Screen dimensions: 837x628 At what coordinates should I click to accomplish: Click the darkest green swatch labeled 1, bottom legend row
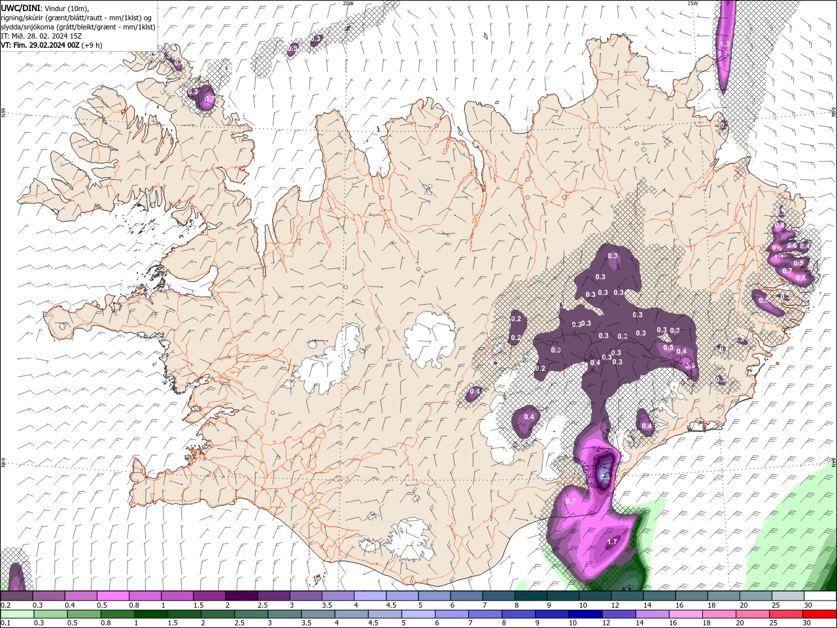[150, 614]
